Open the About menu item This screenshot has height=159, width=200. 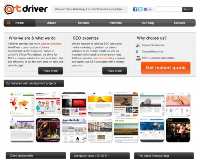click(52, 23)
